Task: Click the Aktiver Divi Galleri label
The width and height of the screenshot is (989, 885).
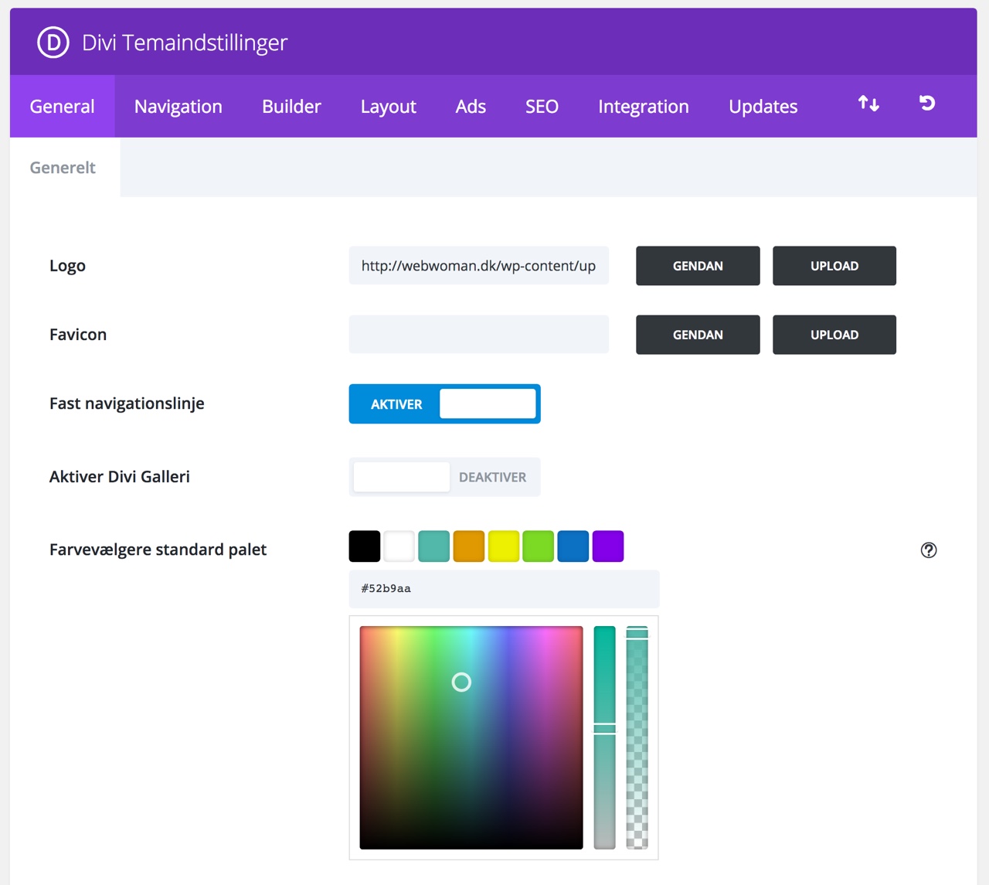Action: click(x=120, y=477)
